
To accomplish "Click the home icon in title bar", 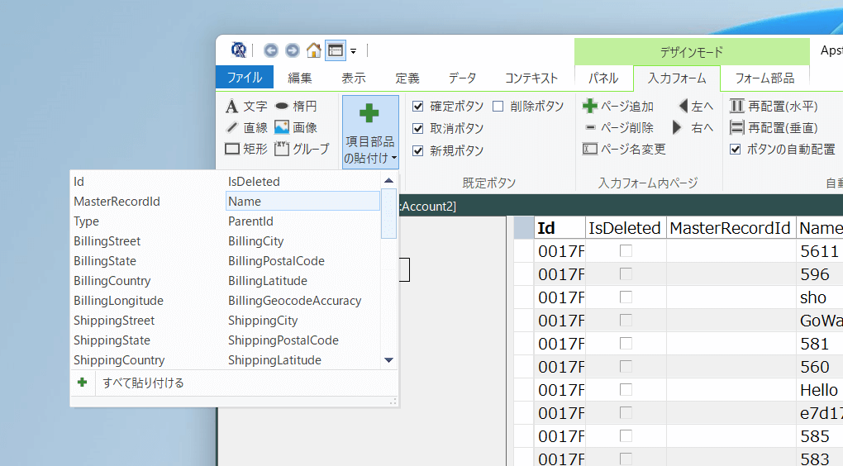I will 313,50.
